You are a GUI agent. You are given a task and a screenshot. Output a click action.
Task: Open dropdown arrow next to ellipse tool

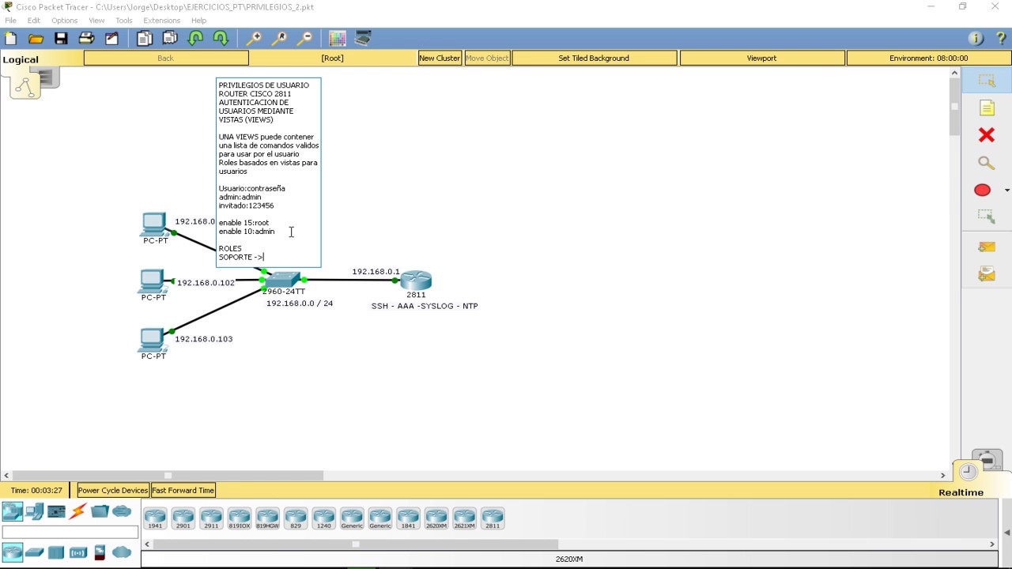[x=1006, y=190]
